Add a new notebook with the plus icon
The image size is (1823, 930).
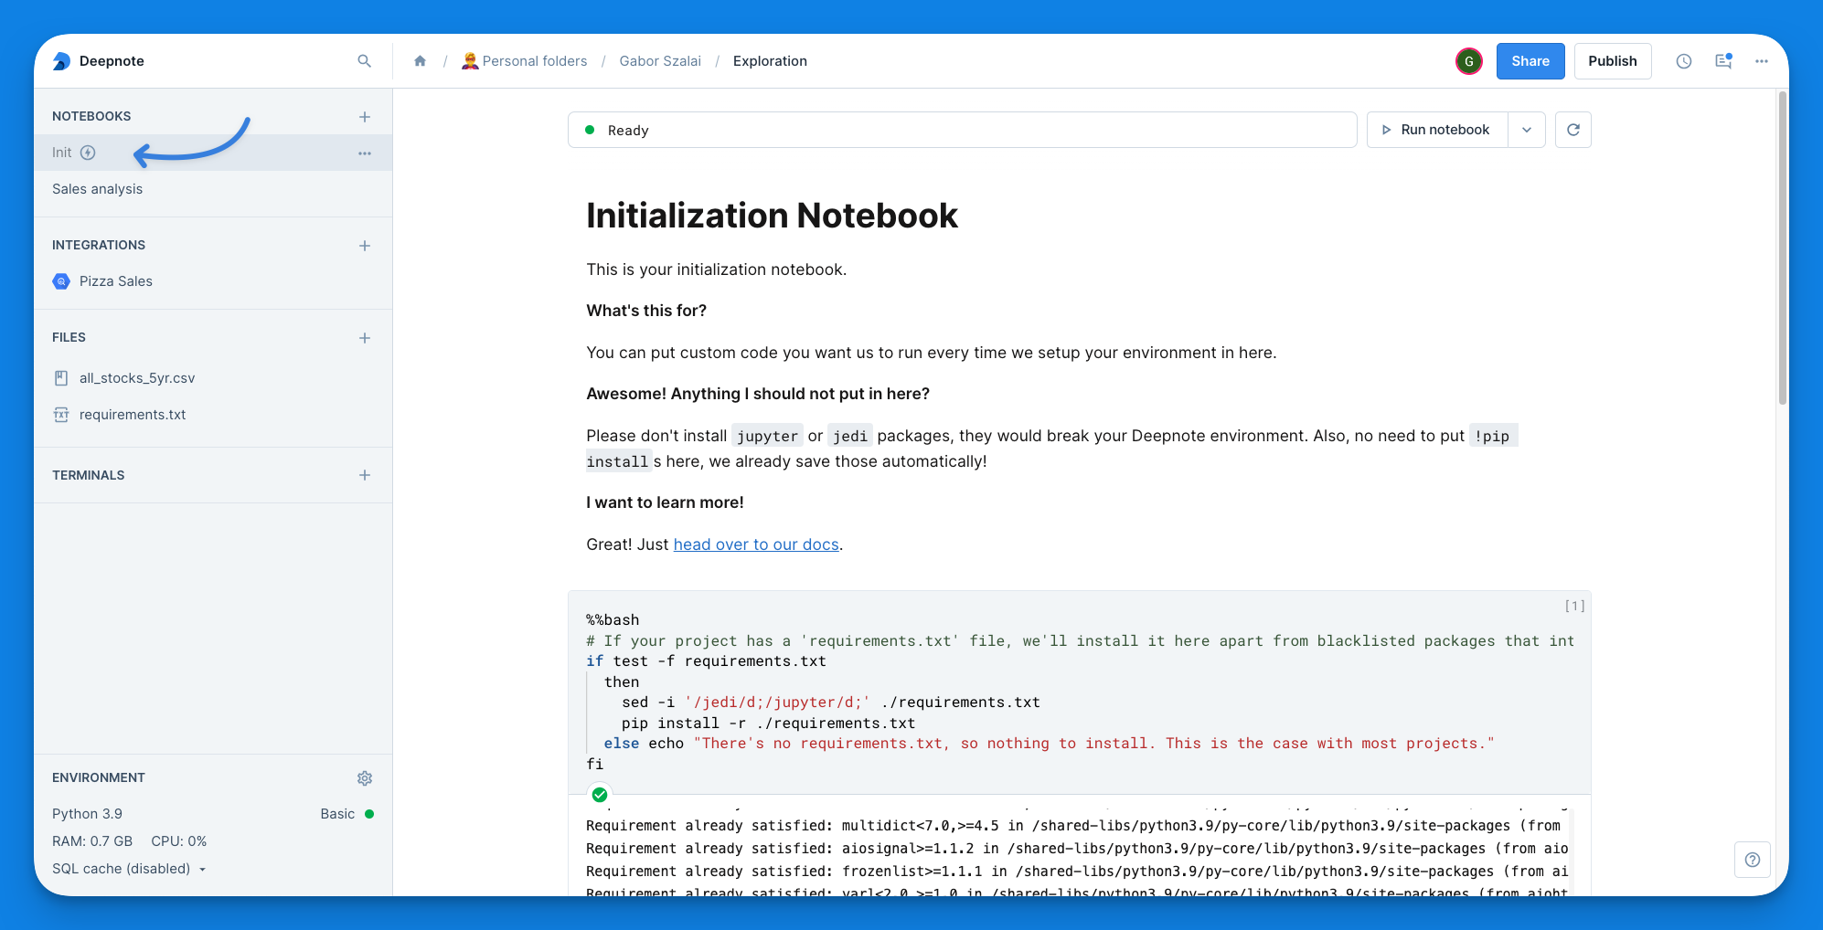364,116
